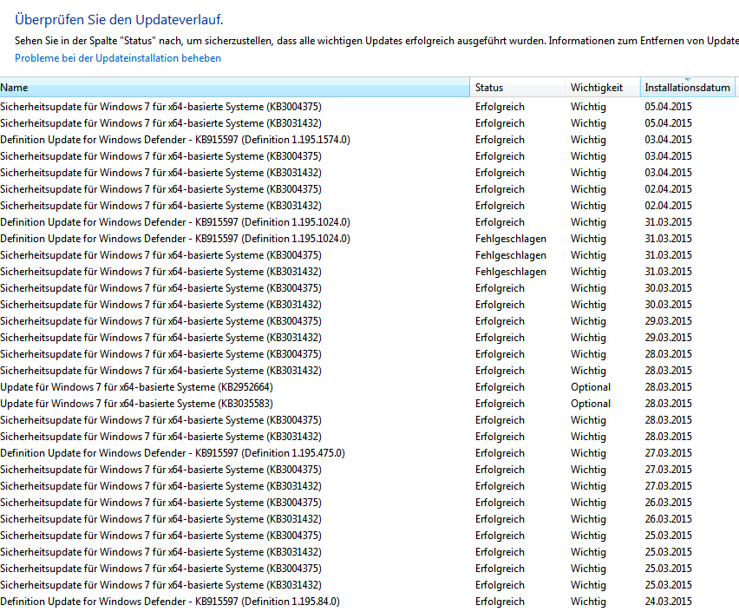Select Defender update name with Definition 1.195.1574.0
The height and width of the screenshot is (612, 739).
[x=175, y=140]
